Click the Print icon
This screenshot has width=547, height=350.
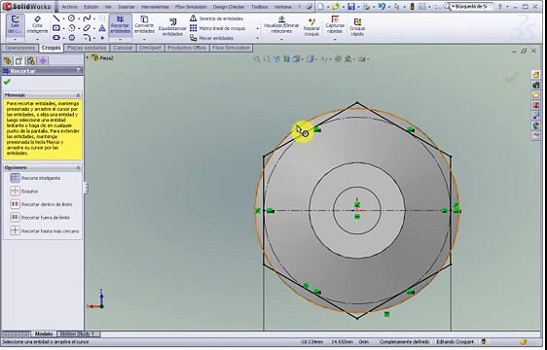[x=366, y=6]
